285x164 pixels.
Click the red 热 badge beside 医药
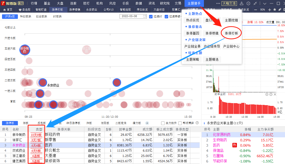click(234, 145)
